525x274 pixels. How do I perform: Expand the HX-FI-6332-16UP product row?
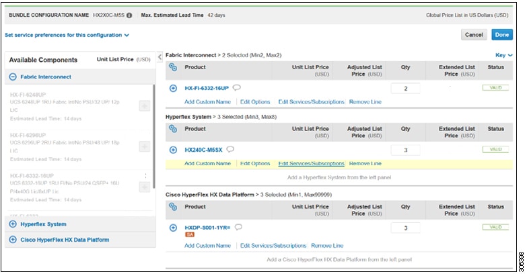(173, 88)
